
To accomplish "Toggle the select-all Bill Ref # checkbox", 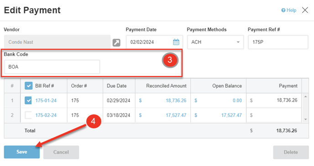I will pyautogui.click(x=28, y=86).
